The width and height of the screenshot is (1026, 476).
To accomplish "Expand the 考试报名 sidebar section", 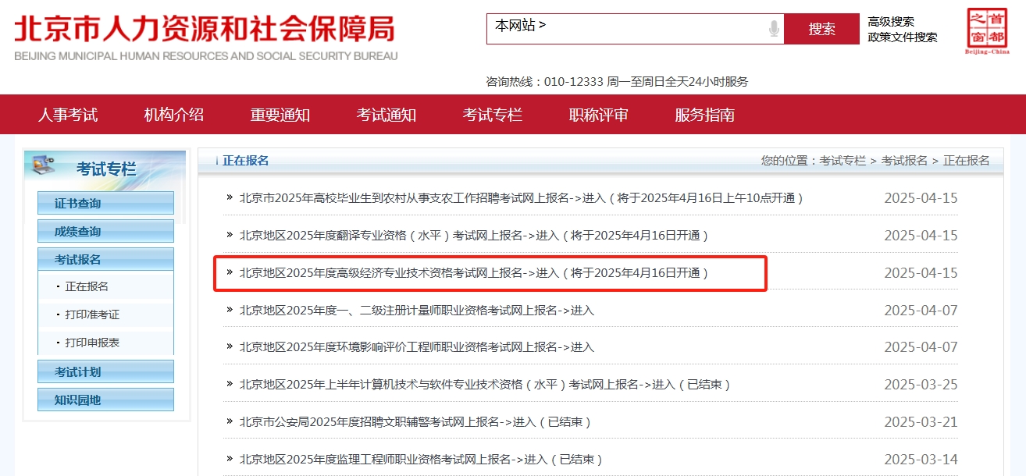I will pyautogui.click(x=105, y=259).
